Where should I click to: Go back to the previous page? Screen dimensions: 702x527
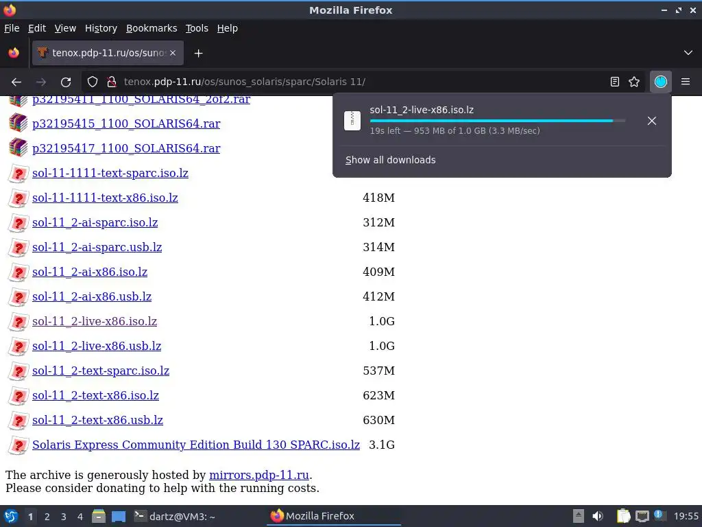[16, 82]
